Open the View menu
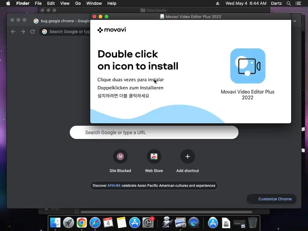This screenshot has width=308, height=231. click(65, 3)
